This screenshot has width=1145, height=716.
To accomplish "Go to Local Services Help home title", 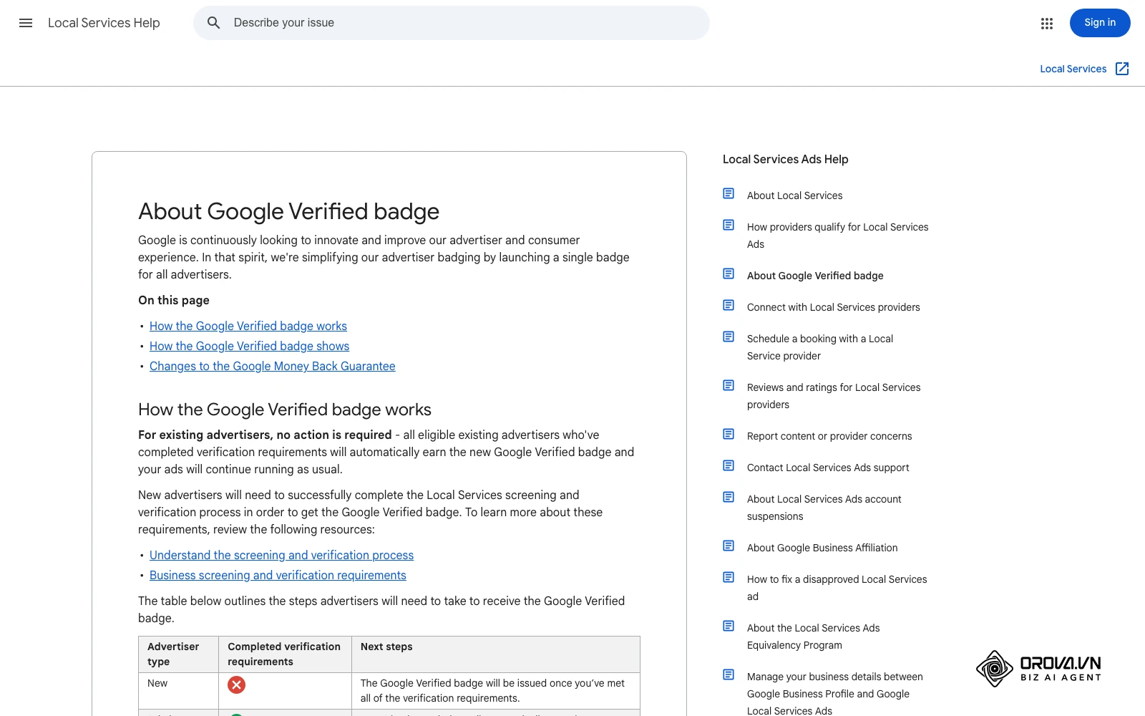I will tap(104, 23).
